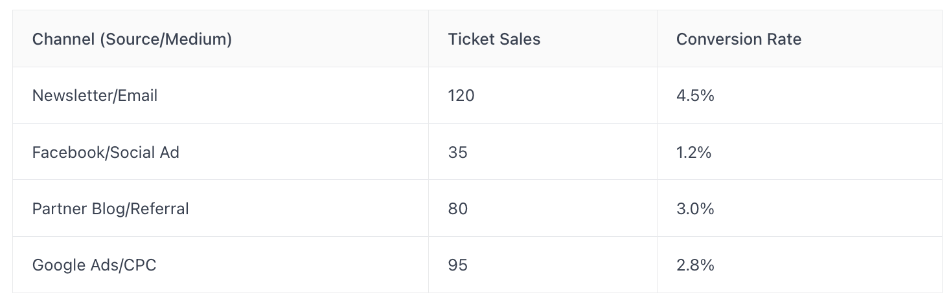Image resolution: width=951 pixels, height=299 pixels.
Task: Click the 1.2% conversion rate cell
Action: 799,152
